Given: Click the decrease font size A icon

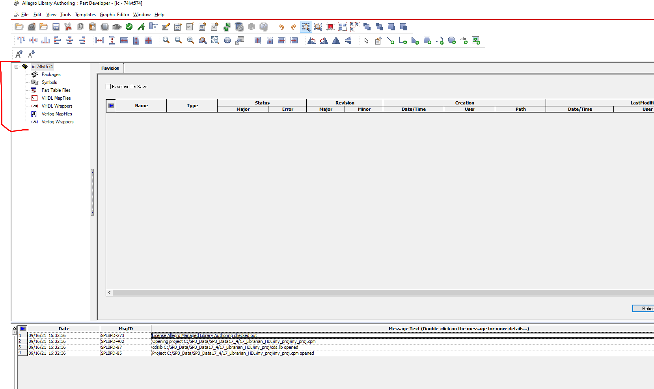Looking at the screenshot, I should pyautogui.click(x=32, y=54).
